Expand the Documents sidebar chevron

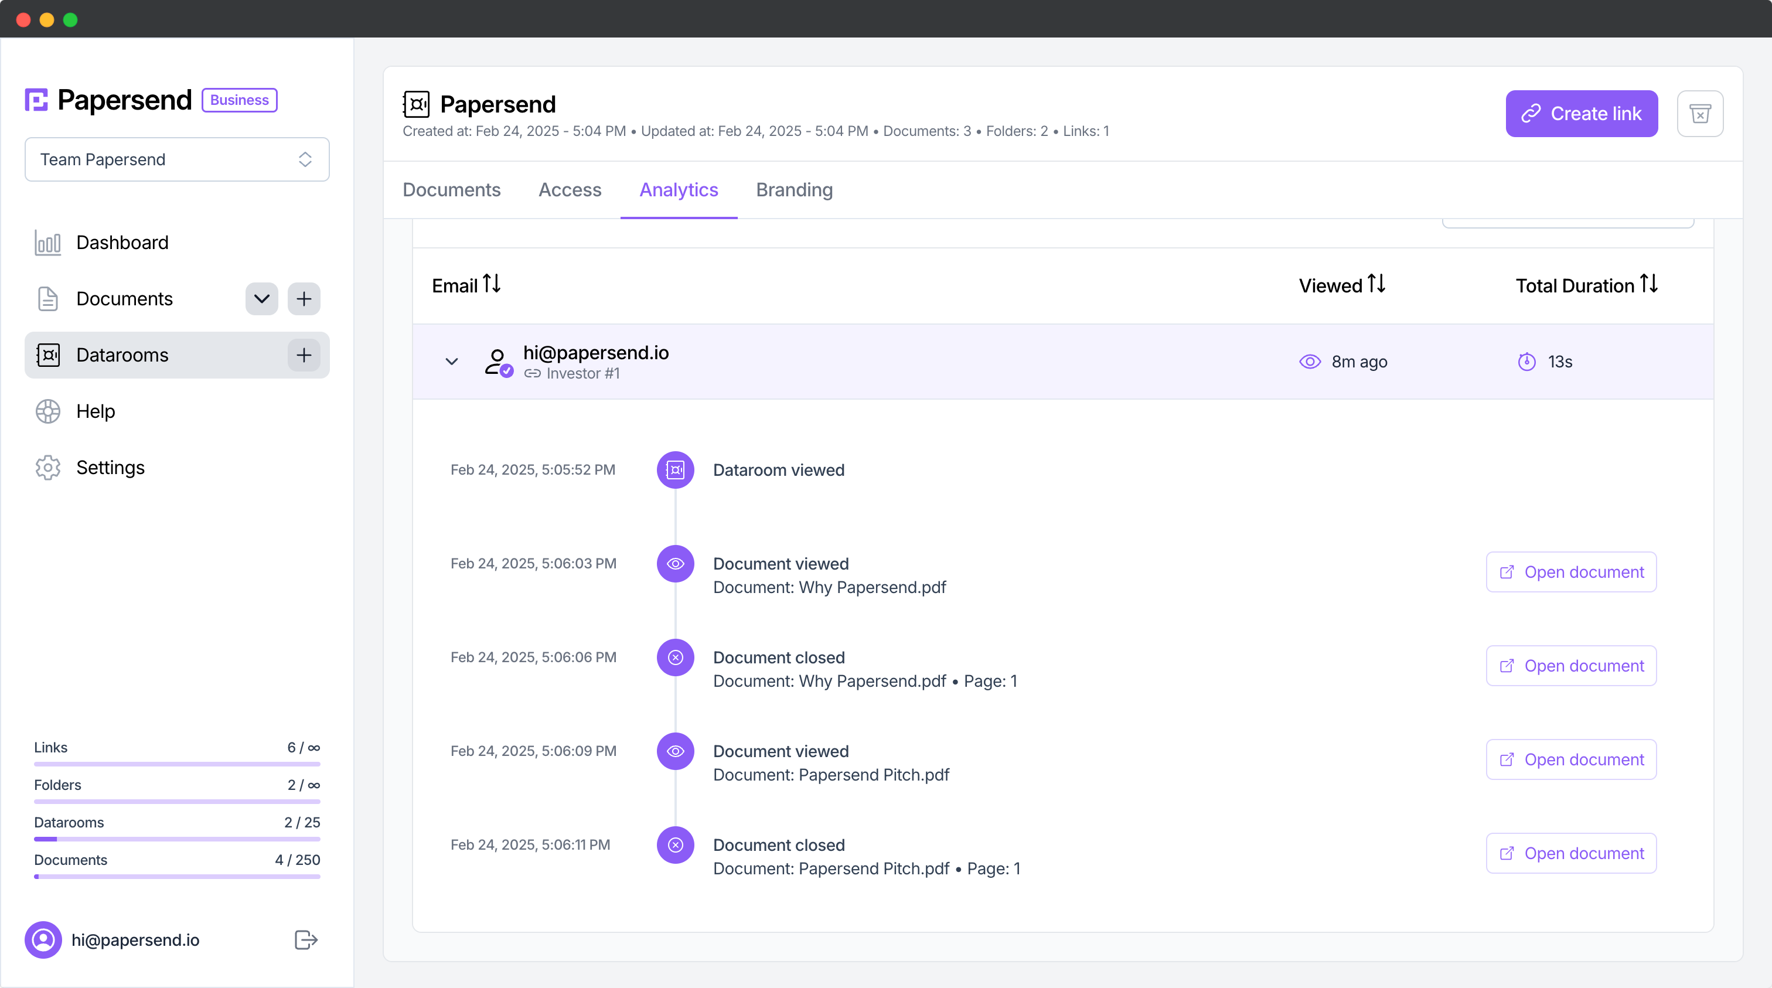tap(261, 299)
